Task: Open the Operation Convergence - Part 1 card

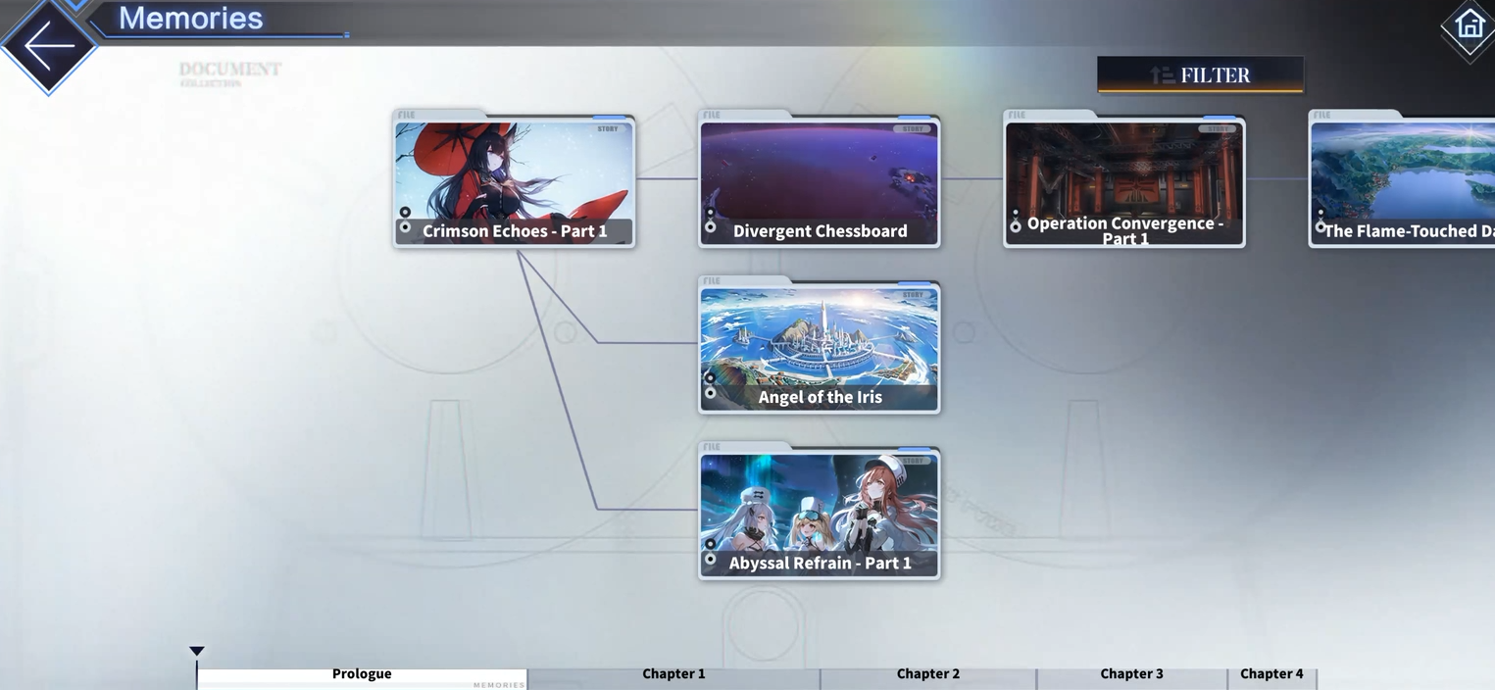Action: (1124, 179)
